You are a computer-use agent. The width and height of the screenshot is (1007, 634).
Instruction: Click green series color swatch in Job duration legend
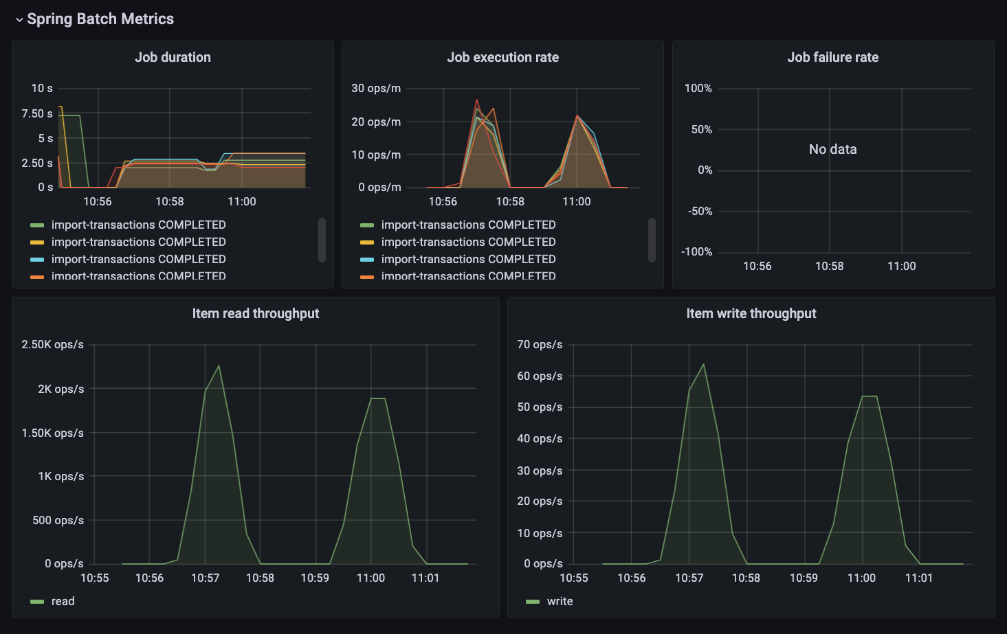click(x=37, y=225)
